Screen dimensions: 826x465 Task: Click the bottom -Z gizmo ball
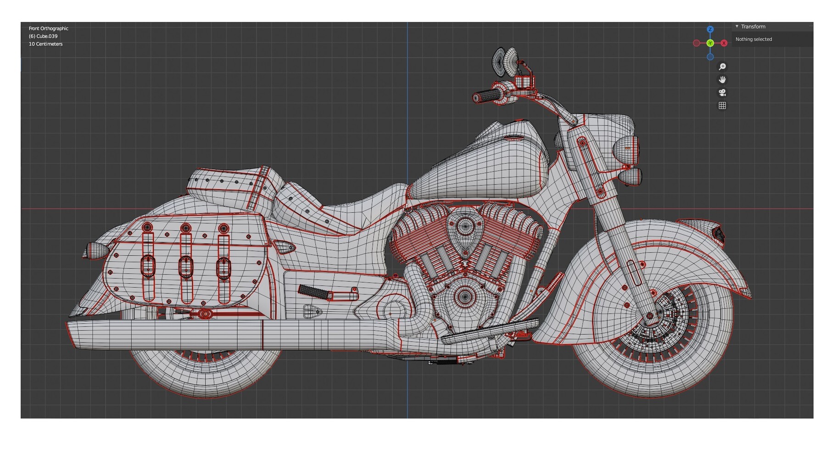point(710,56)
